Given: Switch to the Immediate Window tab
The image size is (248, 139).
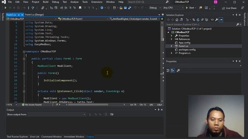Looking at the screenshot, I should click(x=74, y=137).
